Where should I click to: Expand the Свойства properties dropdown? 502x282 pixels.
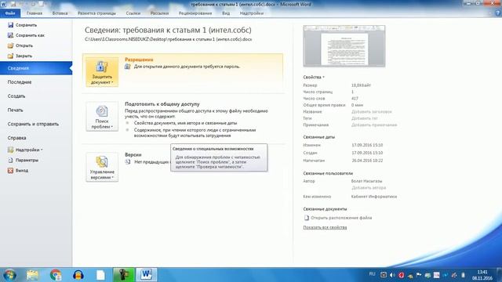[x=314, y=77]
